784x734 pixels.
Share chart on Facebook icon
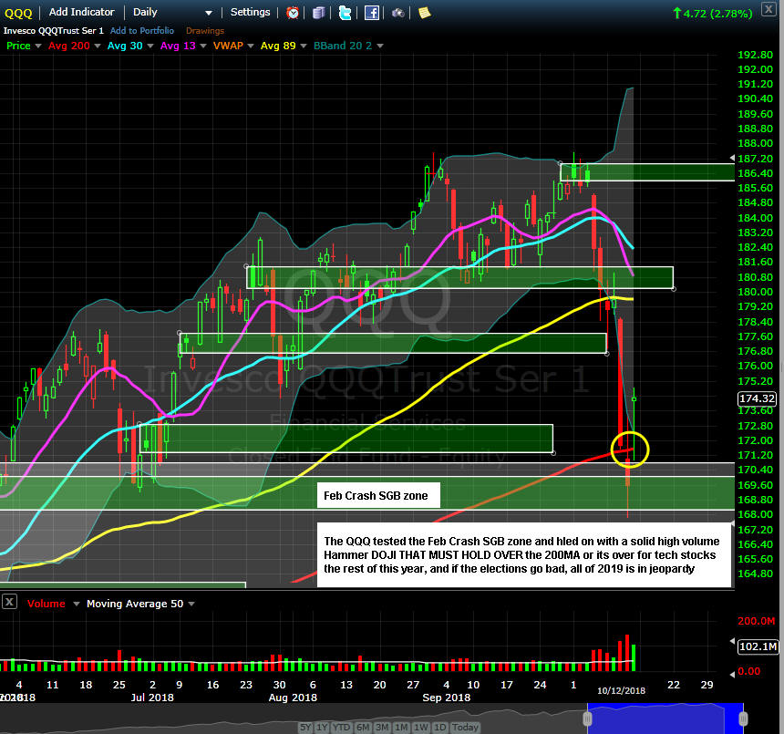(372, 13)
